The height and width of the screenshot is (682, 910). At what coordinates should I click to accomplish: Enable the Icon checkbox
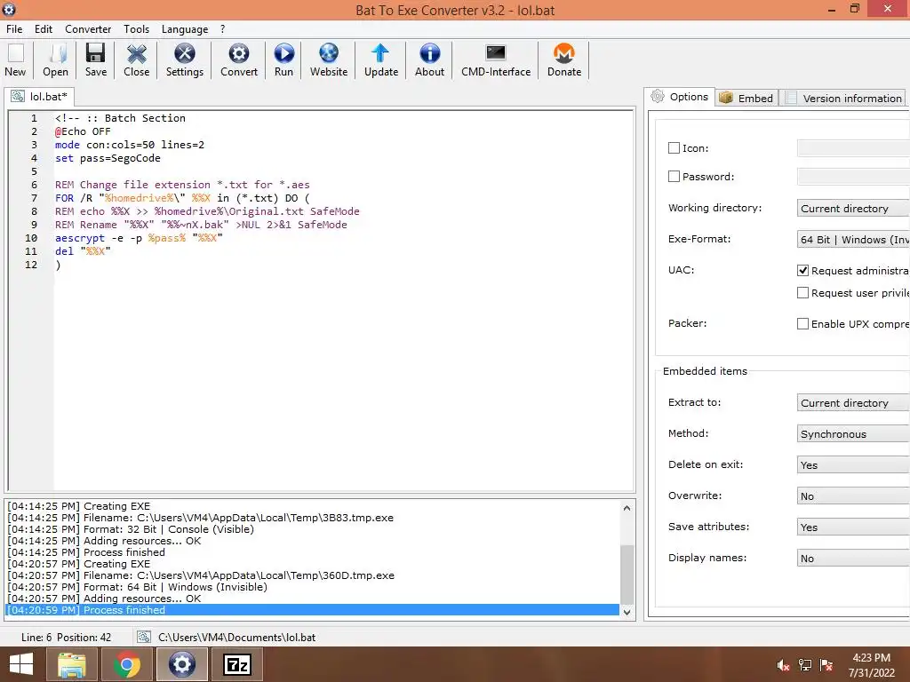click(674, 148)
